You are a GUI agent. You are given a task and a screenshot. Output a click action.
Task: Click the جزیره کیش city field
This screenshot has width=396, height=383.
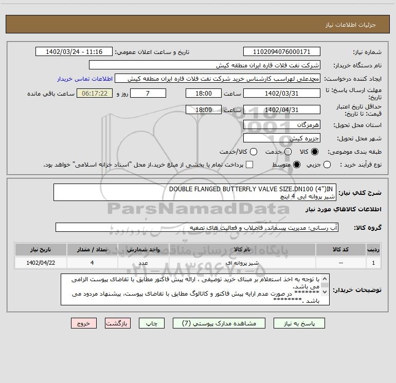point(282,138)
